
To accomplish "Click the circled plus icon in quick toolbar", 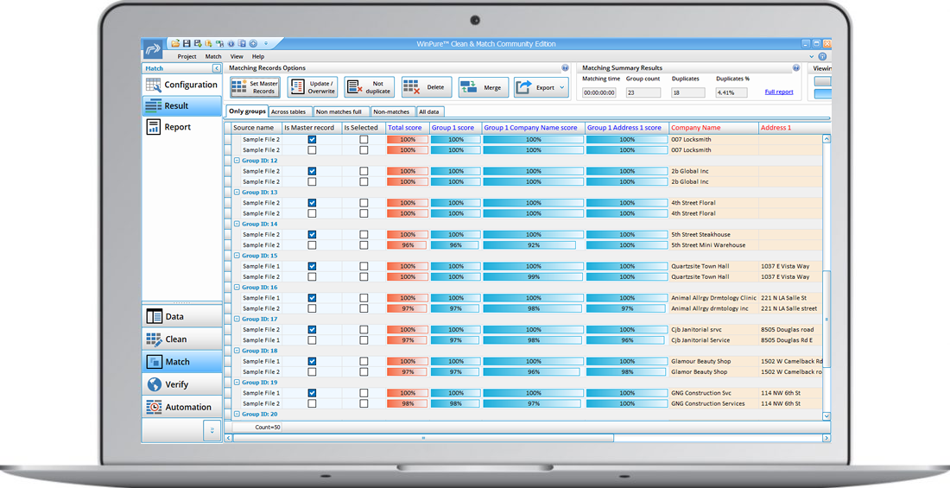I will click(253, 44).
